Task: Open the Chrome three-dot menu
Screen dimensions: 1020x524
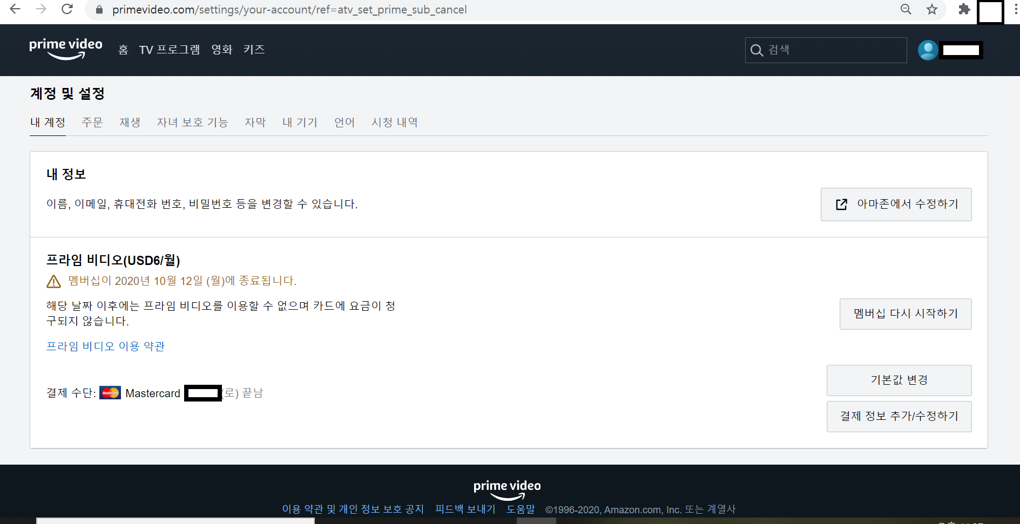Action: [1015, 9]
